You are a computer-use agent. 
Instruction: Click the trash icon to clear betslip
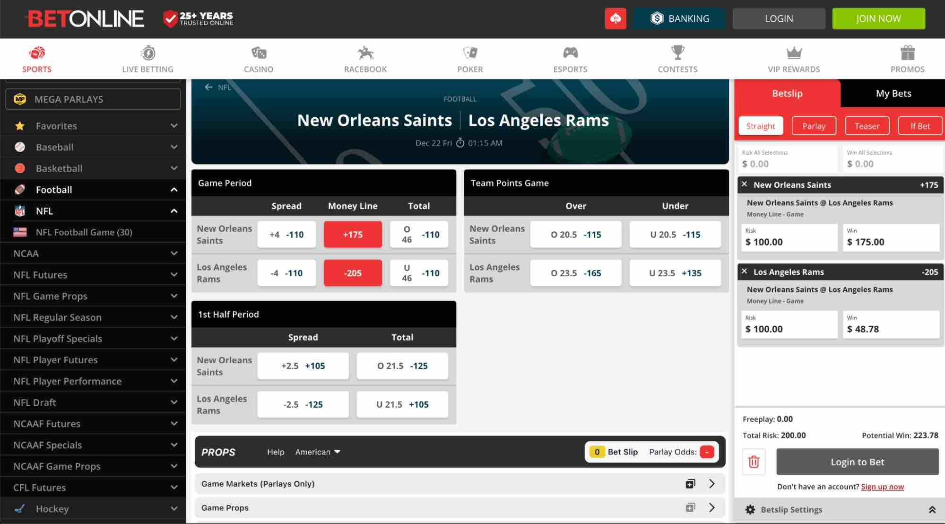click(x=754, y=462)
